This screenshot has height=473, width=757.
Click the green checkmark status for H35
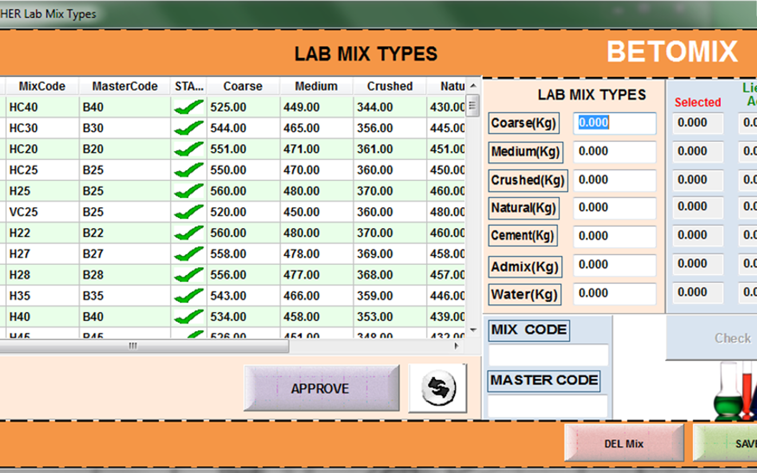[189, 296]
